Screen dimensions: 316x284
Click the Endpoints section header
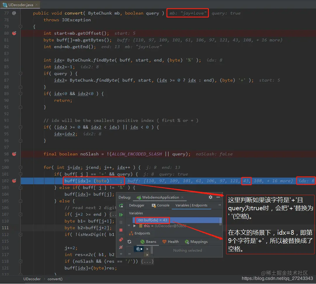click(x=140, y=233)
